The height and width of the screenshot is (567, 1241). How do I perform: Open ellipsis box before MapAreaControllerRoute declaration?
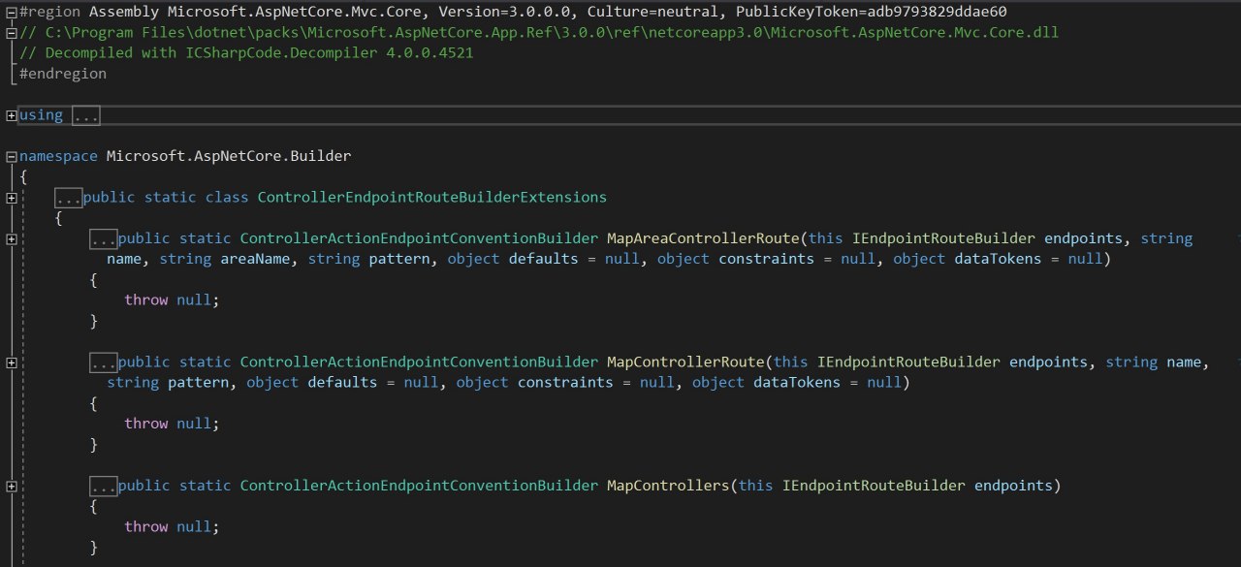pyautogui.click(x=104, y=238)
